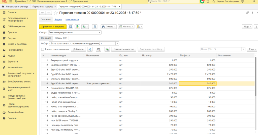Open the folder-with-clock icon dropdown
Image resolution: width=258 pixels, height=135 pixels.
(139, 27)
